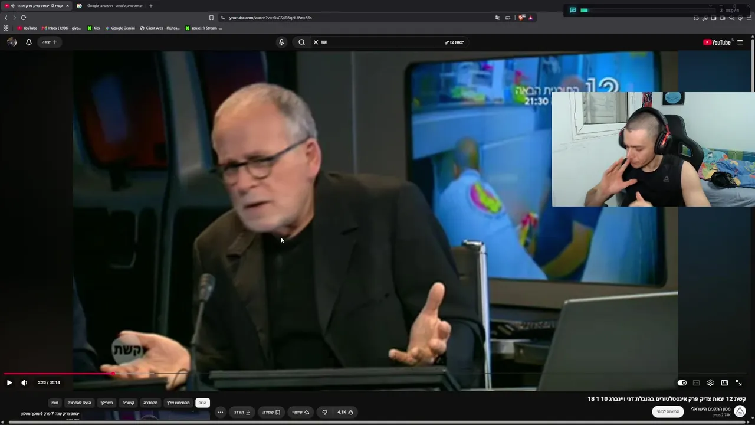The image size is (755, 425).
Task: Open the YouTube account avatar menu
Action: pyautogui.click(x=12, y=42)
